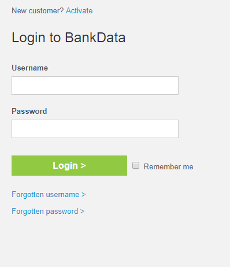Select the word BankData in the heading
Image resolution: width=230 pixels, height=267 pixels.
pos(95,38)
